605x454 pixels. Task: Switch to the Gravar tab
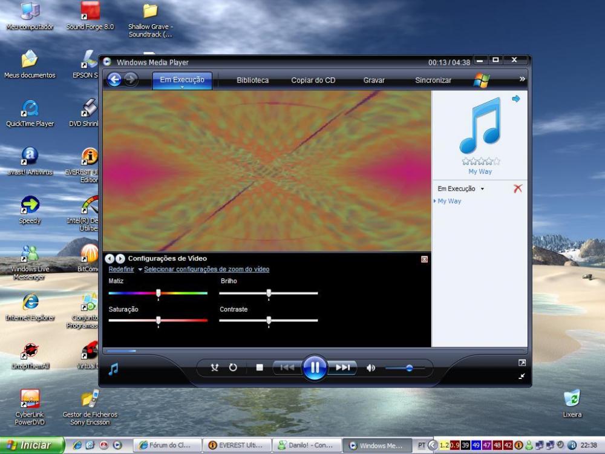pyautogui.click(x=374, y=80)
